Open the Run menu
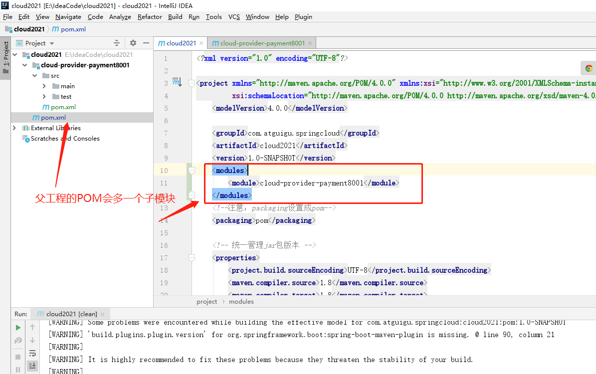 [x=194, y=17]
